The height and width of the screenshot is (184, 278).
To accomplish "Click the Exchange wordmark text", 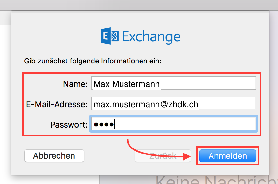I will tap(151, 37).
